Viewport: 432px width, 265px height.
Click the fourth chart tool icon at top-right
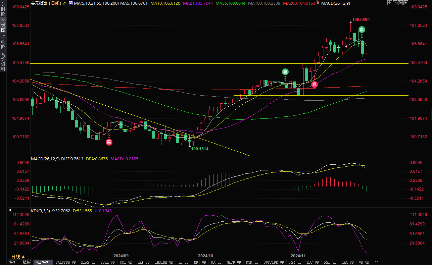[405, 3]
